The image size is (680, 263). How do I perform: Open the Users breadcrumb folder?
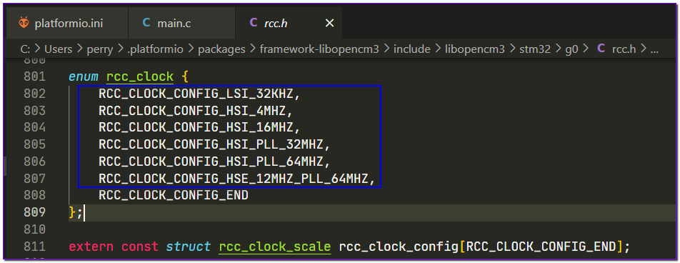coord(58,49)
